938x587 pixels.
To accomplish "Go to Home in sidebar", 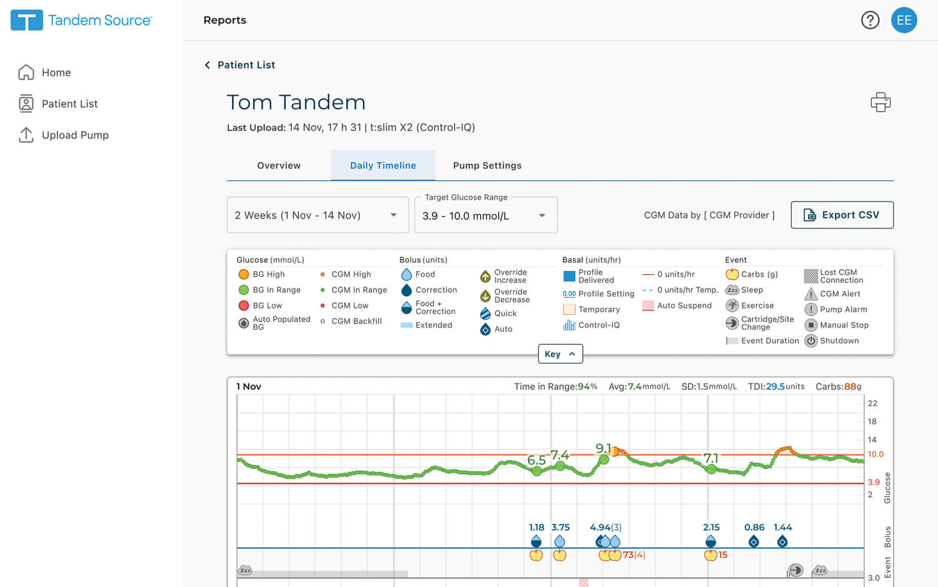I will (56, 73).
